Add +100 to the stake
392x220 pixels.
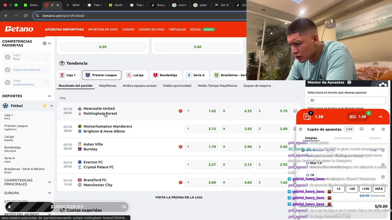(365, 189)
